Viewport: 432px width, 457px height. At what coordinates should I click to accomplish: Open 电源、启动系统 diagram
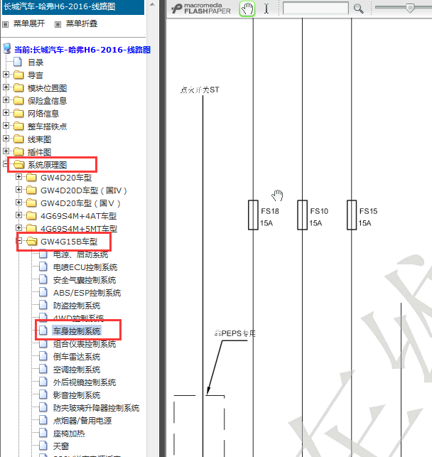(81, 254)
